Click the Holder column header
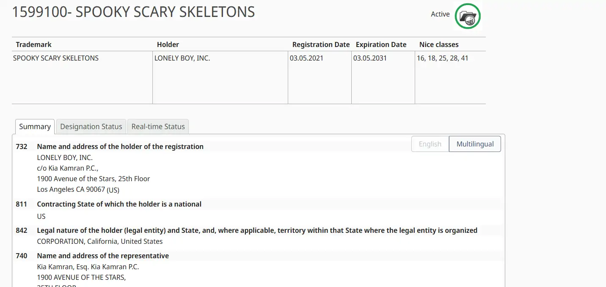 (x=168, y=44)
